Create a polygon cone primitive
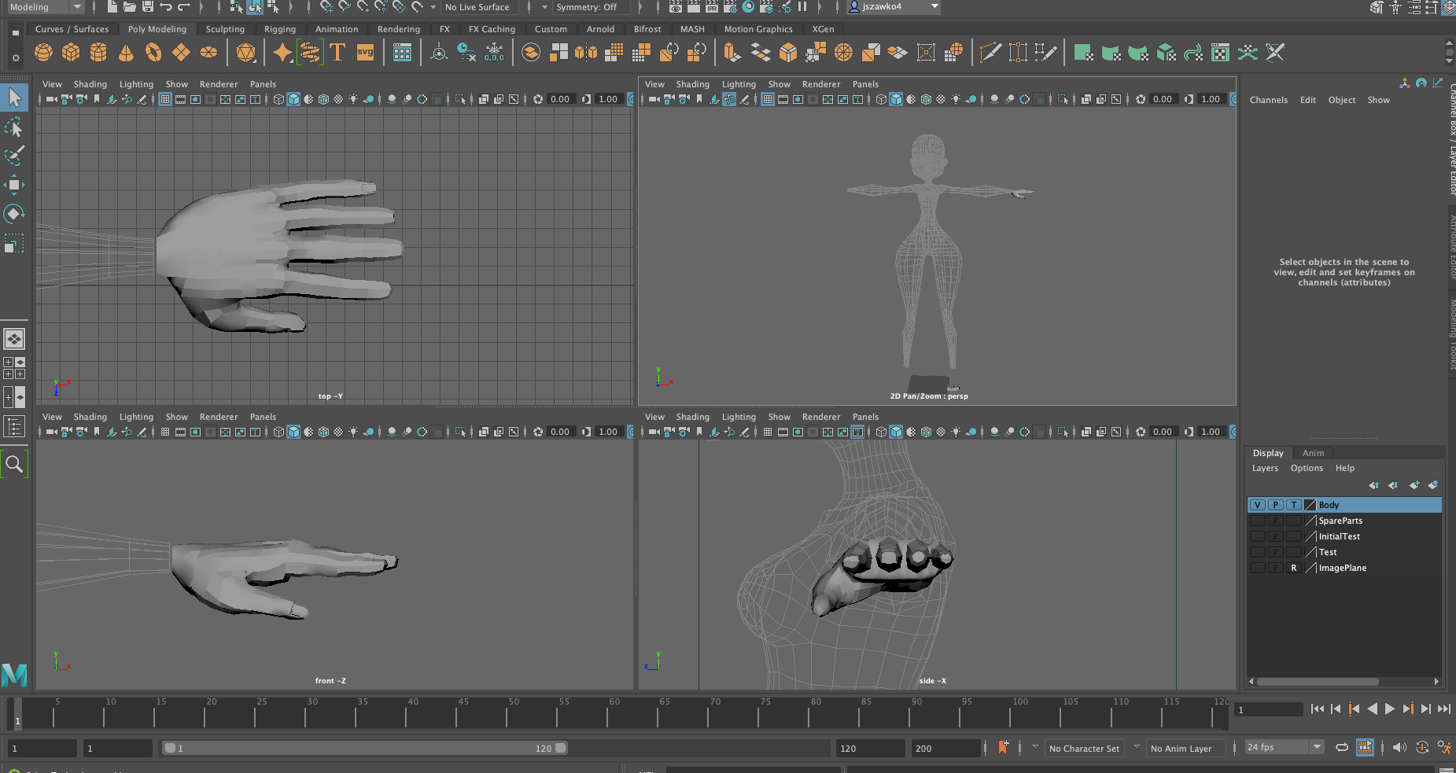Viewport: 1456px width, 773px height. click(x=126, y=53)
